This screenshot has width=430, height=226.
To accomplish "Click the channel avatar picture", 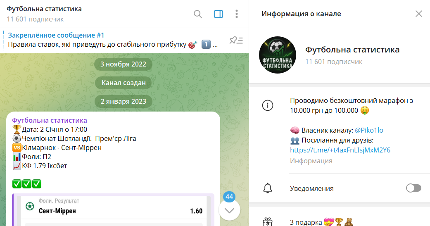I will [x=278, y=55].
